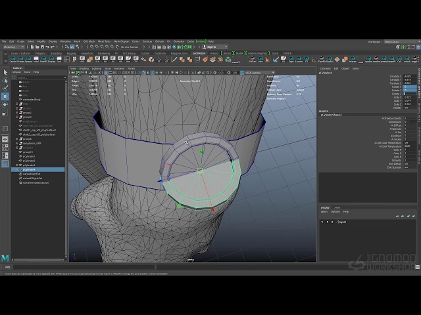Toggle select by hierarchy mode
Screen dimensions: 421x315
67,47
